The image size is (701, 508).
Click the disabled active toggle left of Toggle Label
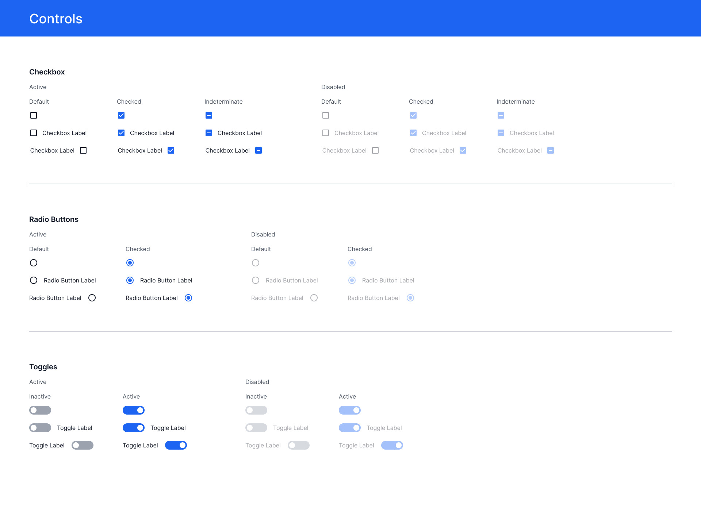[x=350, y=428]
